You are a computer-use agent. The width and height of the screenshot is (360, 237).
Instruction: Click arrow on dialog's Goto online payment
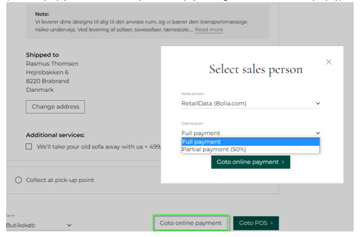click(x=283, y=162)
